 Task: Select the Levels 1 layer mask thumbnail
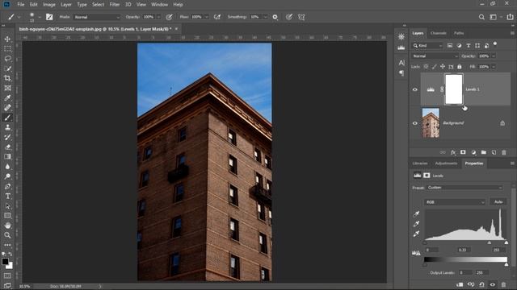coord(454,89)
